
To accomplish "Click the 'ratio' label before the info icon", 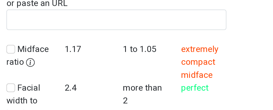I will pos(15,62).
